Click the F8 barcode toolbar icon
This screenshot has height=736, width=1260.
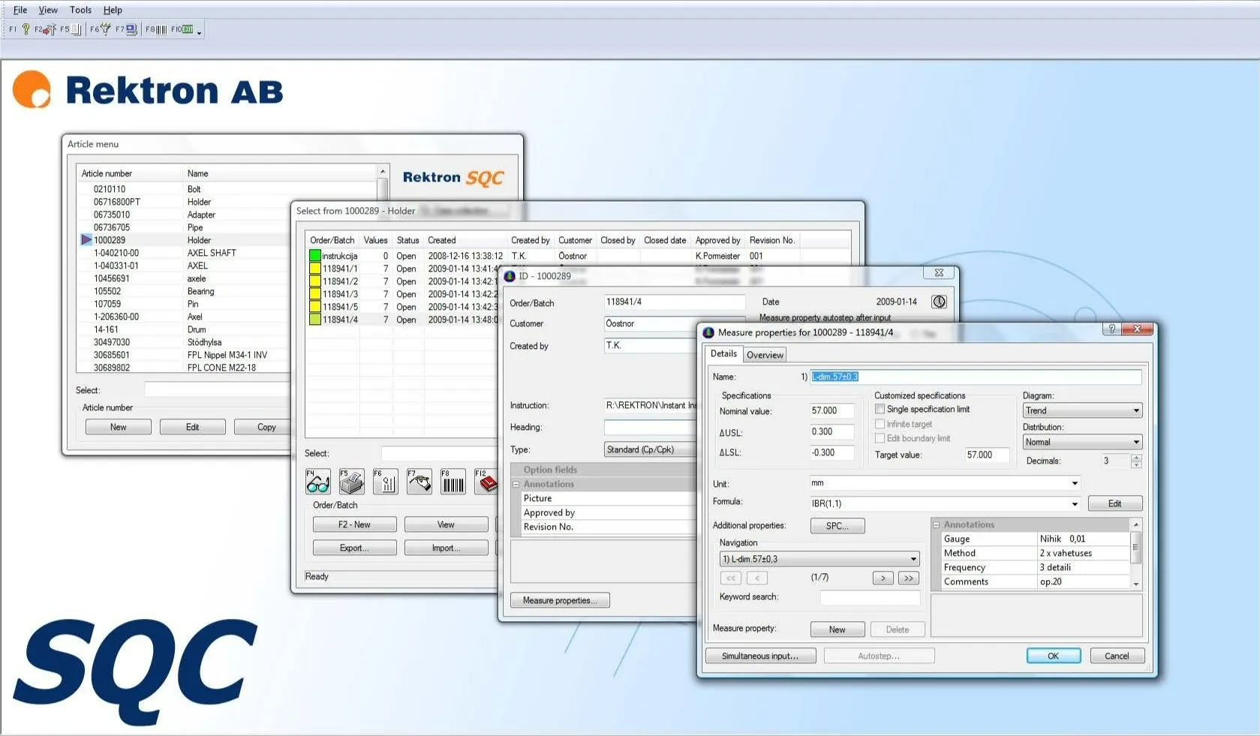pos(161,29)
